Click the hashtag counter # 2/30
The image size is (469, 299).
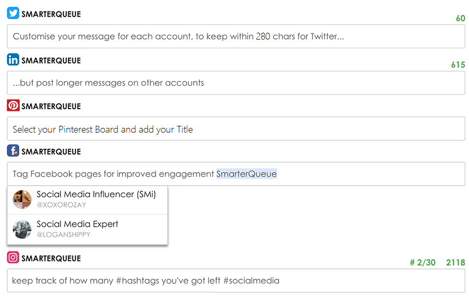tap(423, 263)
